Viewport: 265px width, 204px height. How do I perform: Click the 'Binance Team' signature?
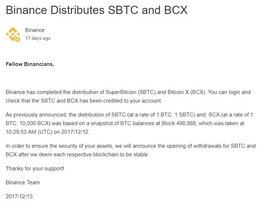point(23,182)
